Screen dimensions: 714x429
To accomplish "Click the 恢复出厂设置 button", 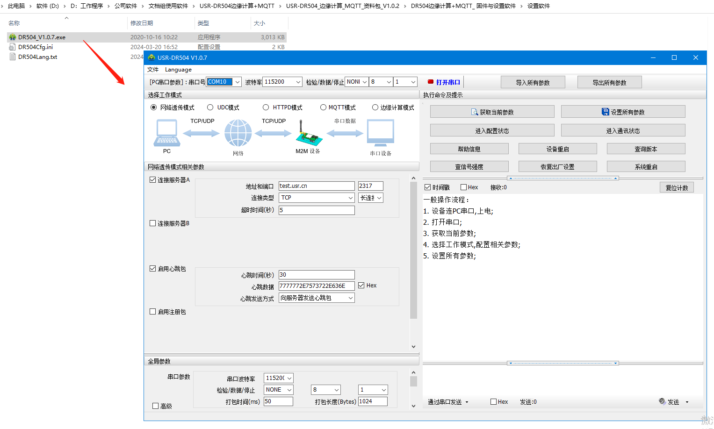I will tap(557, 167).
